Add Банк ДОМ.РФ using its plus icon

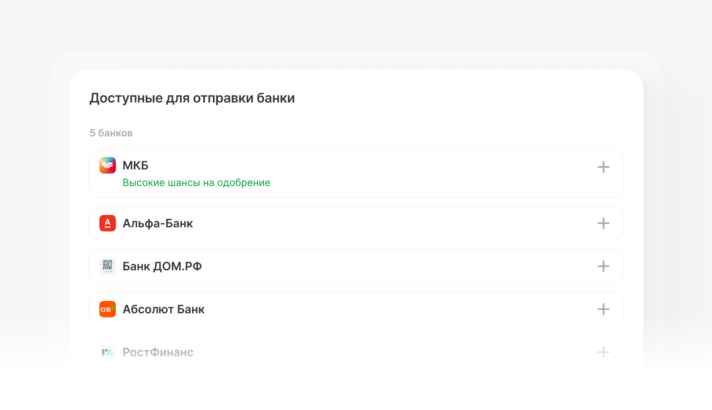tap(604, 266)
